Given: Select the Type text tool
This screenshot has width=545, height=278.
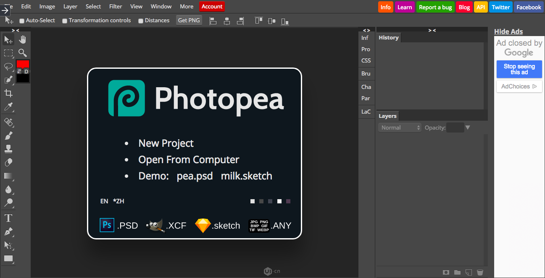Looking at the screenshot, I should [8, 218].
